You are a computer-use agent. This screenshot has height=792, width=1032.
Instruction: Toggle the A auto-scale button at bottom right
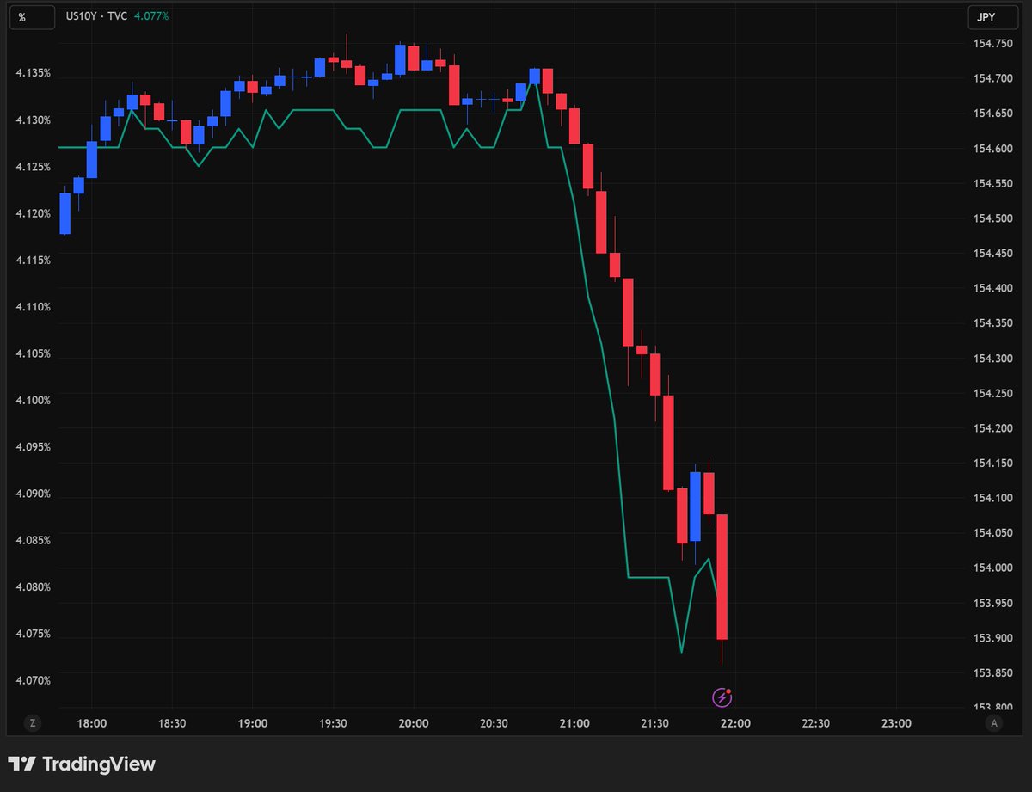point(994,723)
